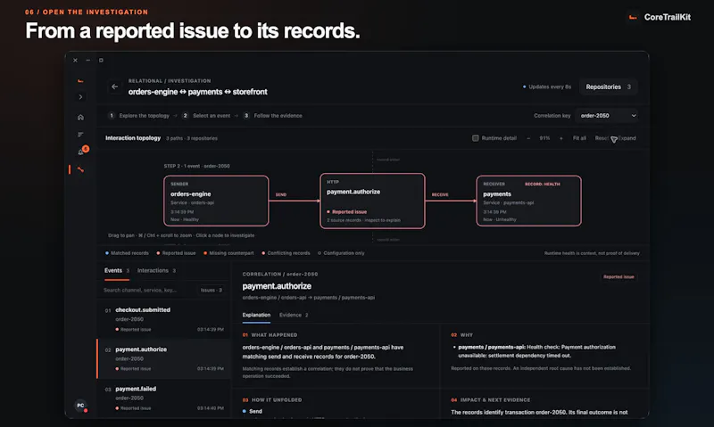Click Reset in the topology toolbar
This screenshot has height=427, width=714.
tap(602, 138)
